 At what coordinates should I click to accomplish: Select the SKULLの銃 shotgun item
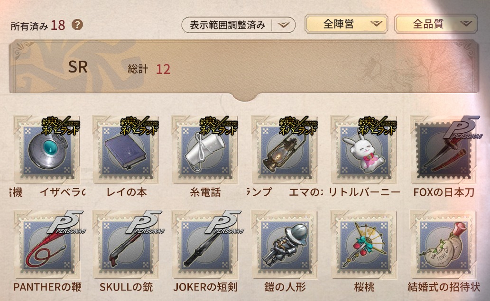point(126,245)
